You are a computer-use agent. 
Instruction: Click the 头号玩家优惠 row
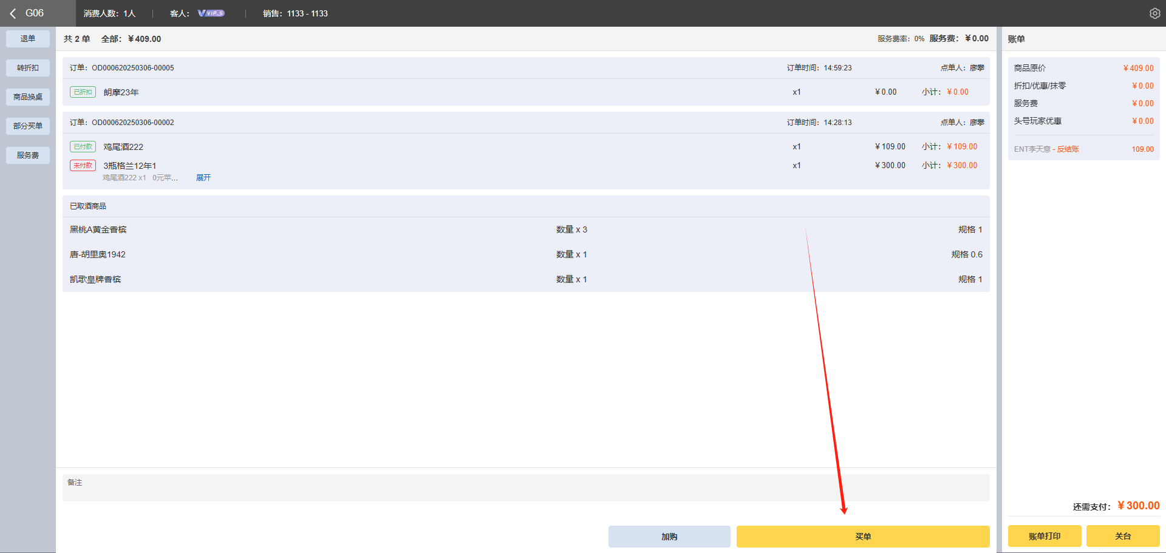point(1084,121)
